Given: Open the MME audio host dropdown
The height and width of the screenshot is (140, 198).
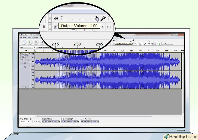Looking at the screenshot, I should click(x=26, y=47).
